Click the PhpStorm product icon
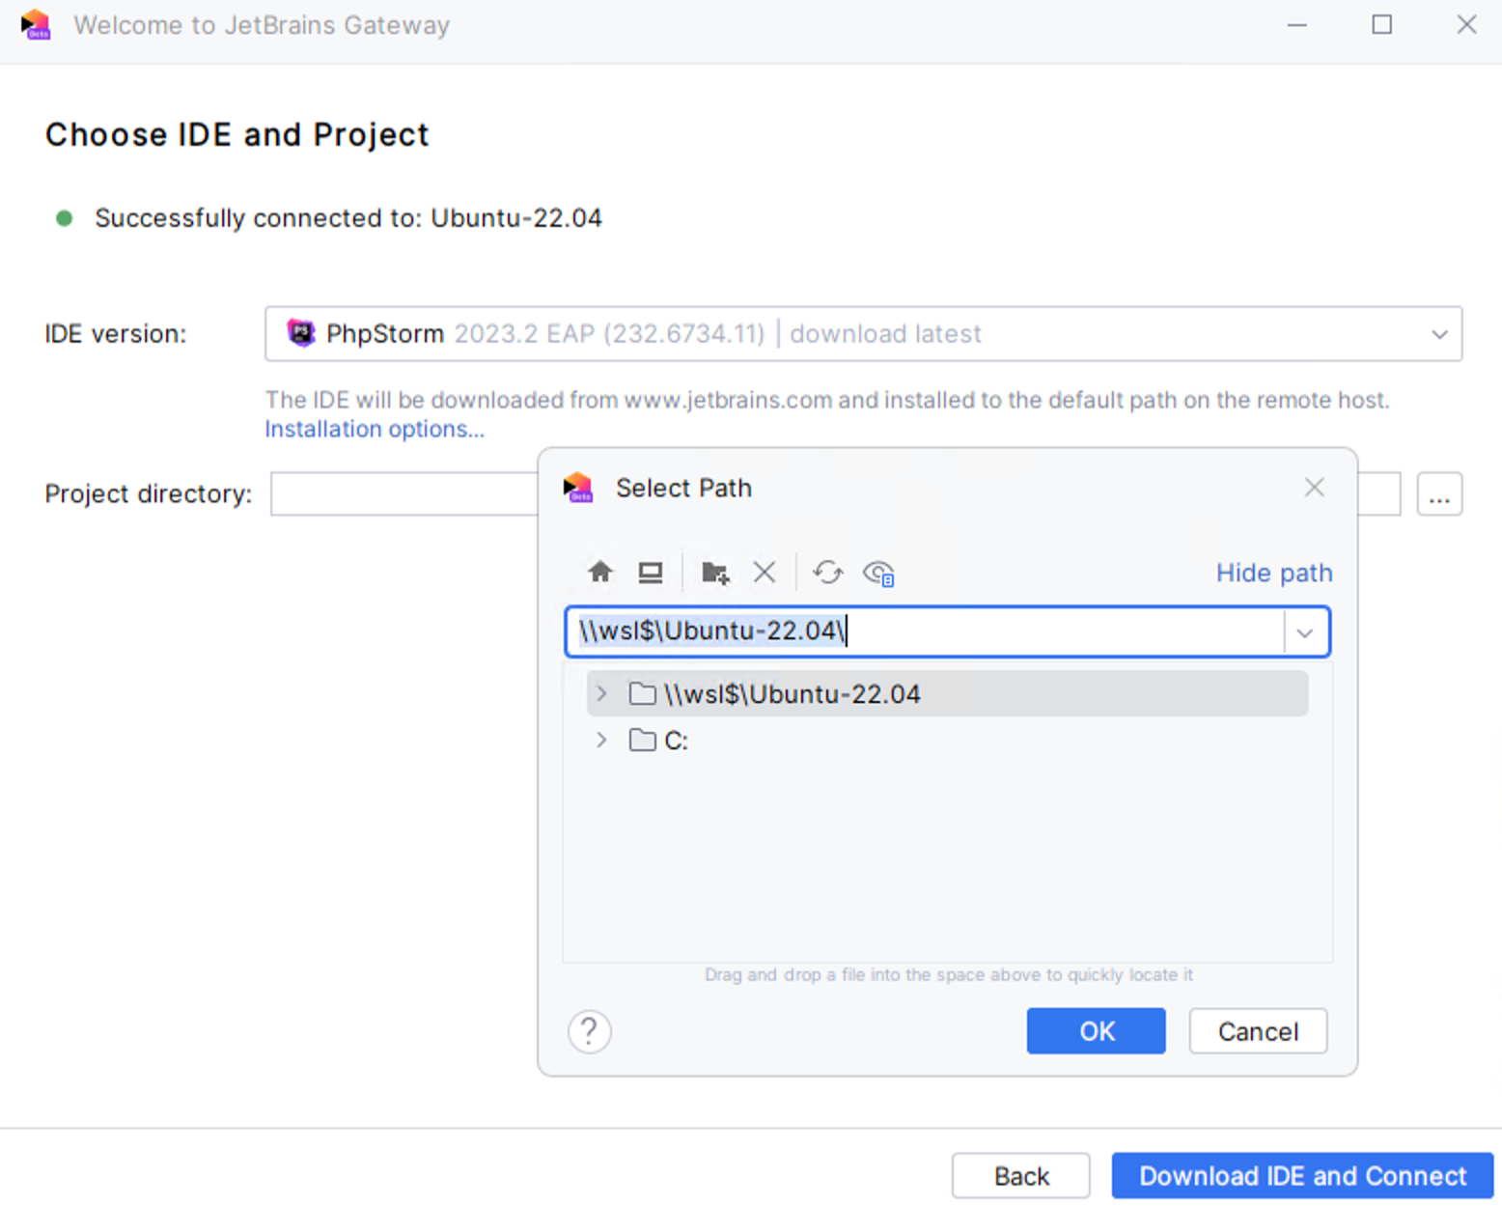1502x1207 pixels. 302,333
